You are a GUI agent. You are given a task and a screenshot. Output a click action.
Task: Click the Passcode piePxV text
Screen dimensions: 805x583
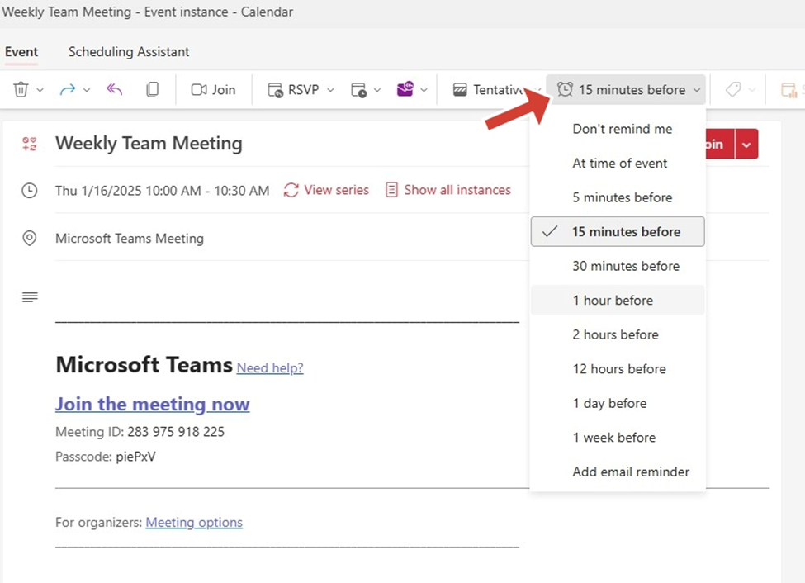point(105,457)
